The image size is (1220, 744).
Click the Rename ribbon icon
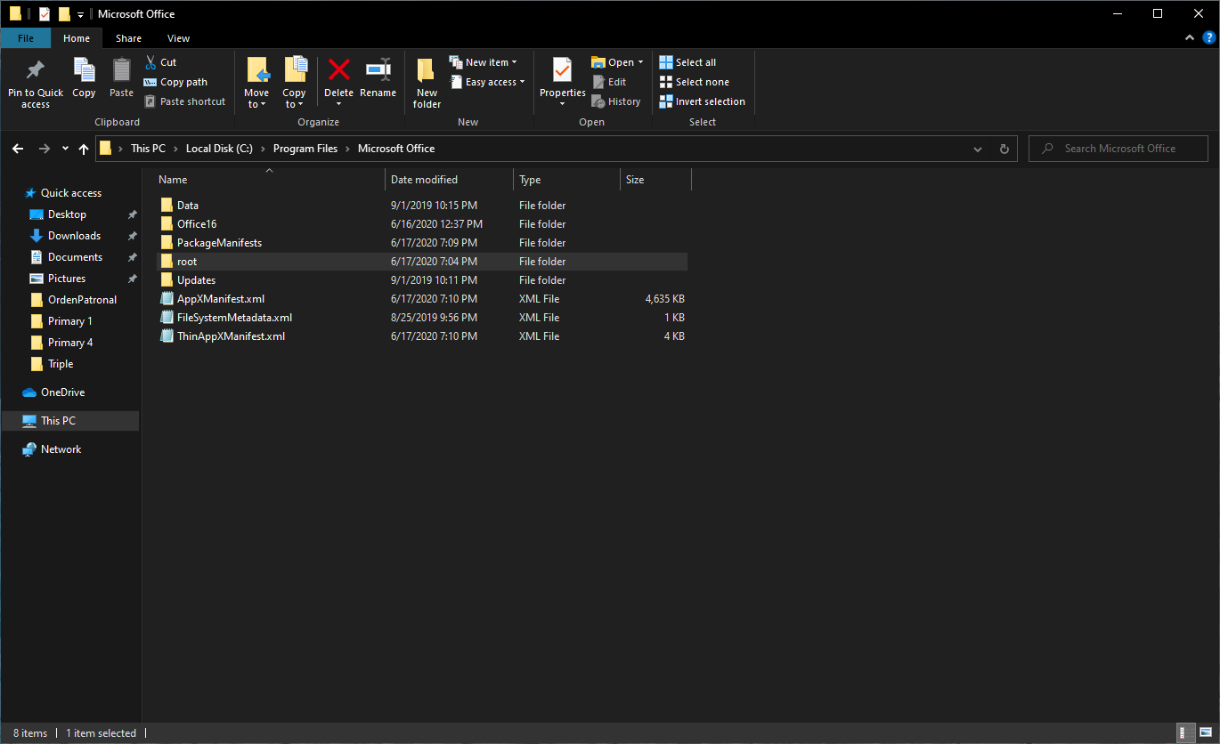(378, 69)
